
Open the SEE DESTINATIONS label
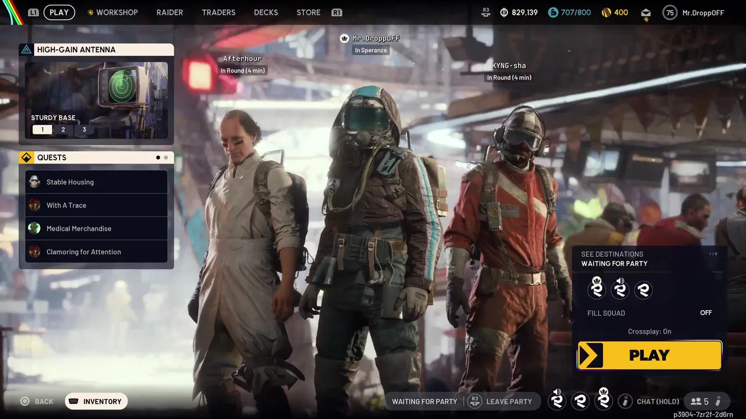pos(612,254)
